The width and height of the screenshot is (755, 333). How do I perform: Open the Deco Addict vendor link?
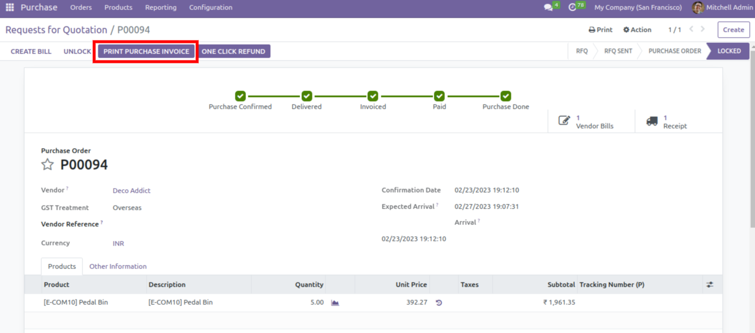pyautogui.click(x=131, y=191)
